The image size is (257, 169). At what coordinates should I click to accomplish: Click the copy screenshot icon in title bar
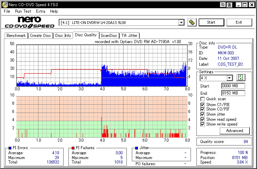coord(223,5)
